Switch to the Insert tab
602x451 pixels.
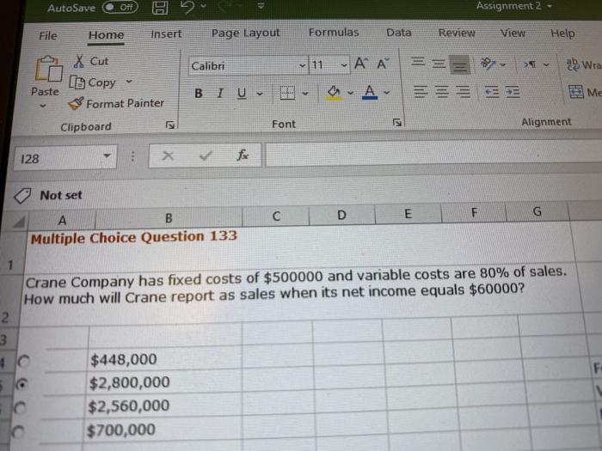coord(166,34)
